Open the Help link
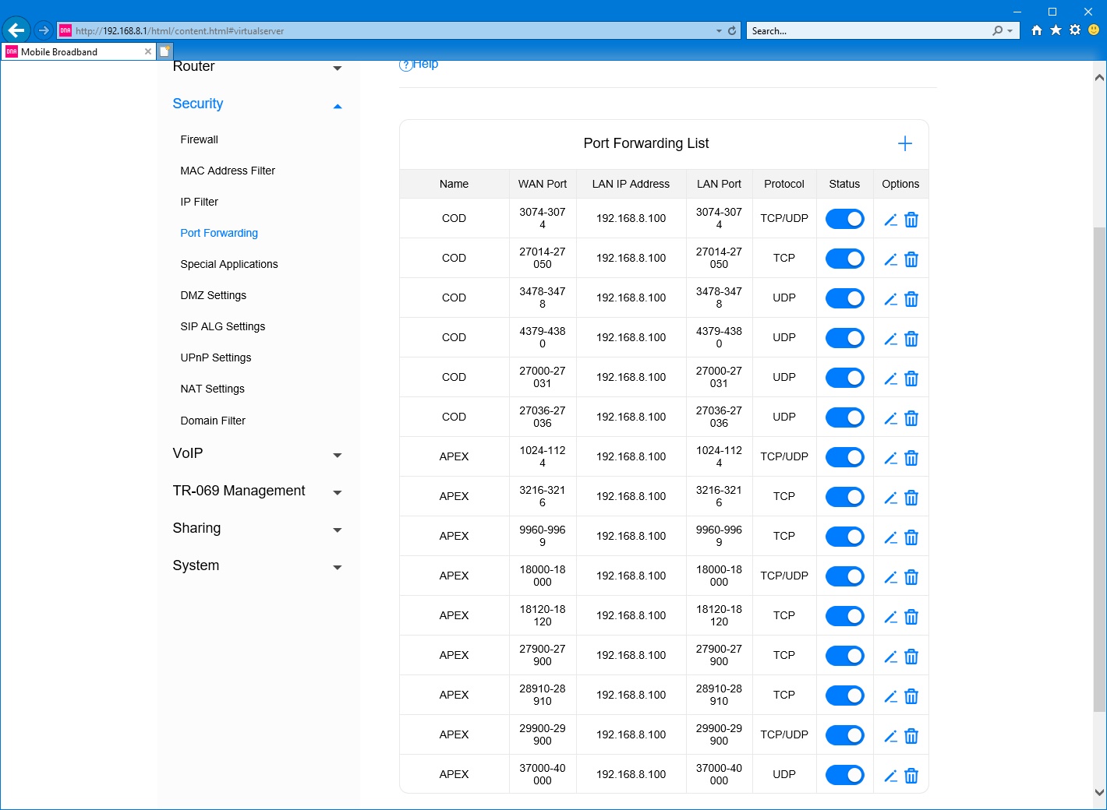This screenshot has height=810, width=1107. (419, 65)
